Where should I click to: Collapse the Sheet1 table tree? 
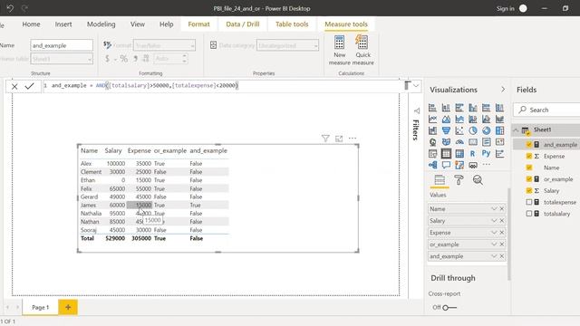pyautogui.click(x=516, y=129)
